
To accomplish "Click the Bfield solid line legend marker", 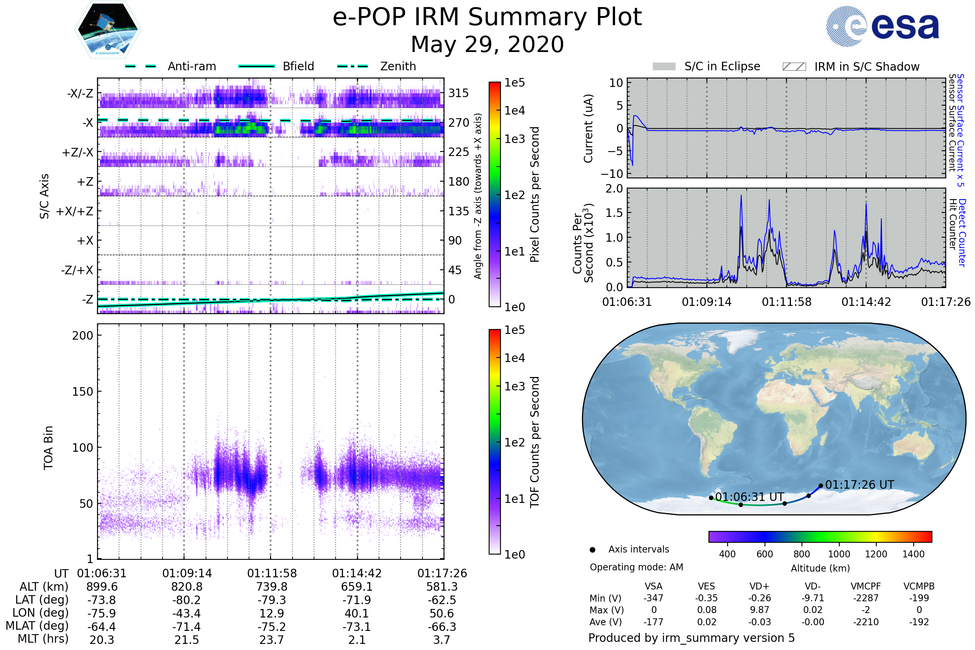I will pyautogui.click(x=256, y=66).
